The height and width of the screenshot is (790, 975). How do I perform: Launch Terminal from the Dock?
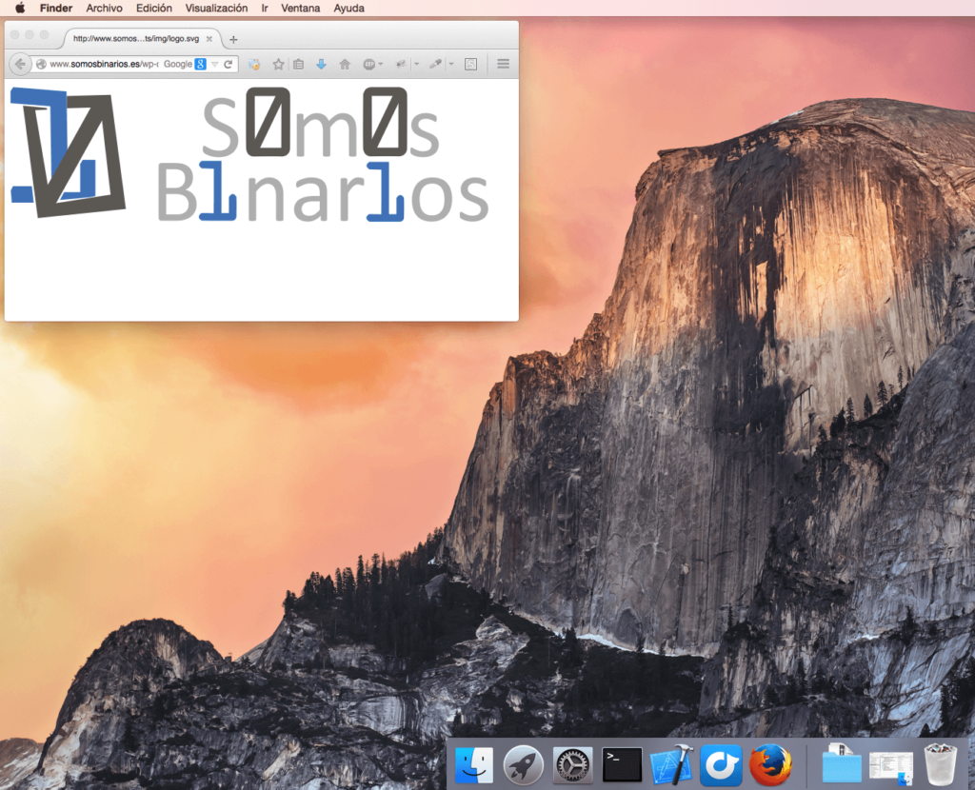click(622, 763)
